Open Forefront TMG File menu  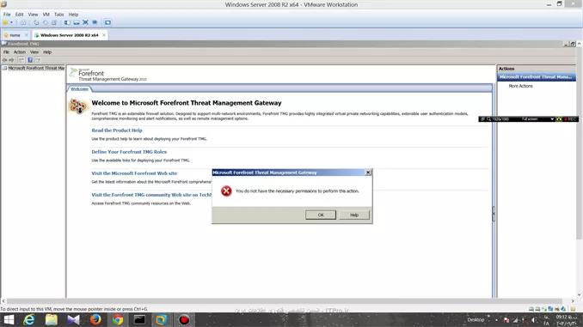6,52
